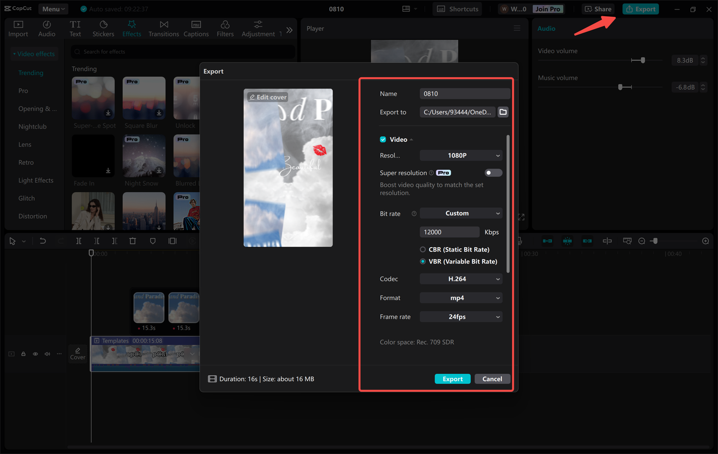Click the freeze frame timeline icon
The height and width of the screenshot is (454, 718).
coord(172,241)
